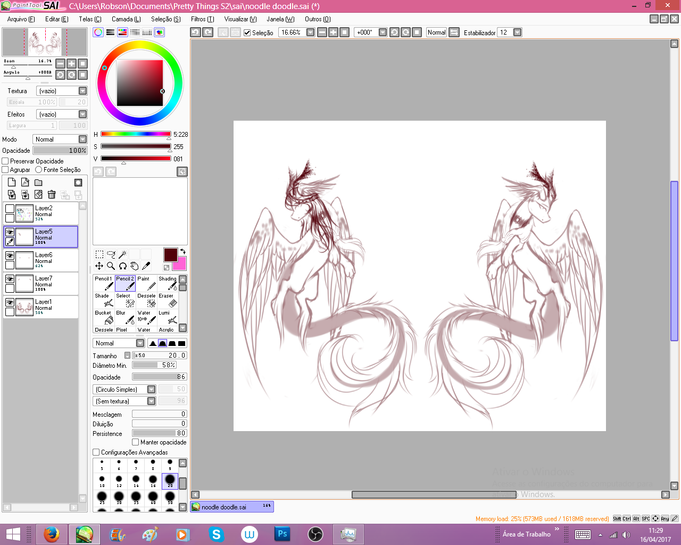The image size is (681, 545).
Task: Select the zoom magnifier tool
Action: click(111, 266)
